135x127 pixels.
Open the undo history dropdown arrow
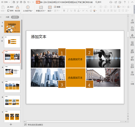pyautogui.click(x=30, y=2)
